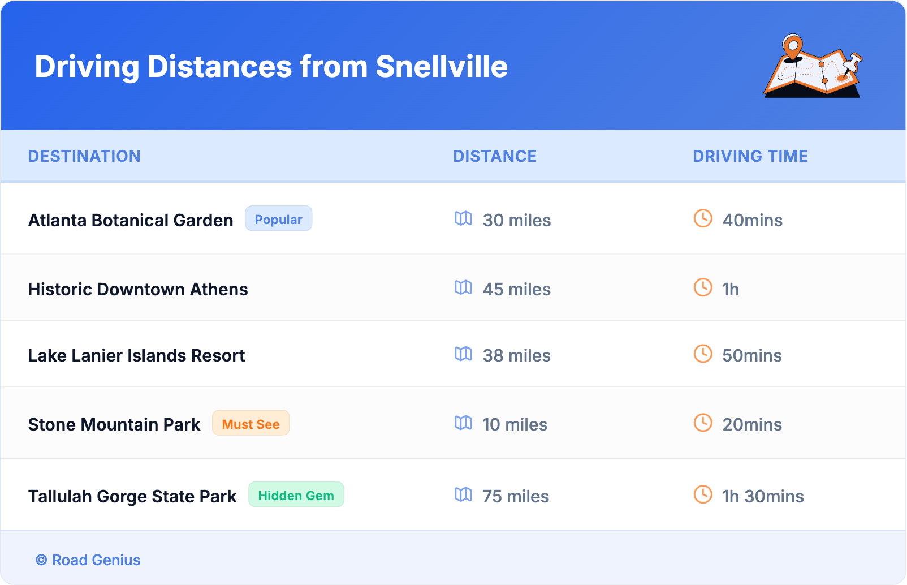Open the Road Genius footer link
Image resolution: width=907 pixels, height=585 pixels.
pyautogui.click(x=96, y=560)
